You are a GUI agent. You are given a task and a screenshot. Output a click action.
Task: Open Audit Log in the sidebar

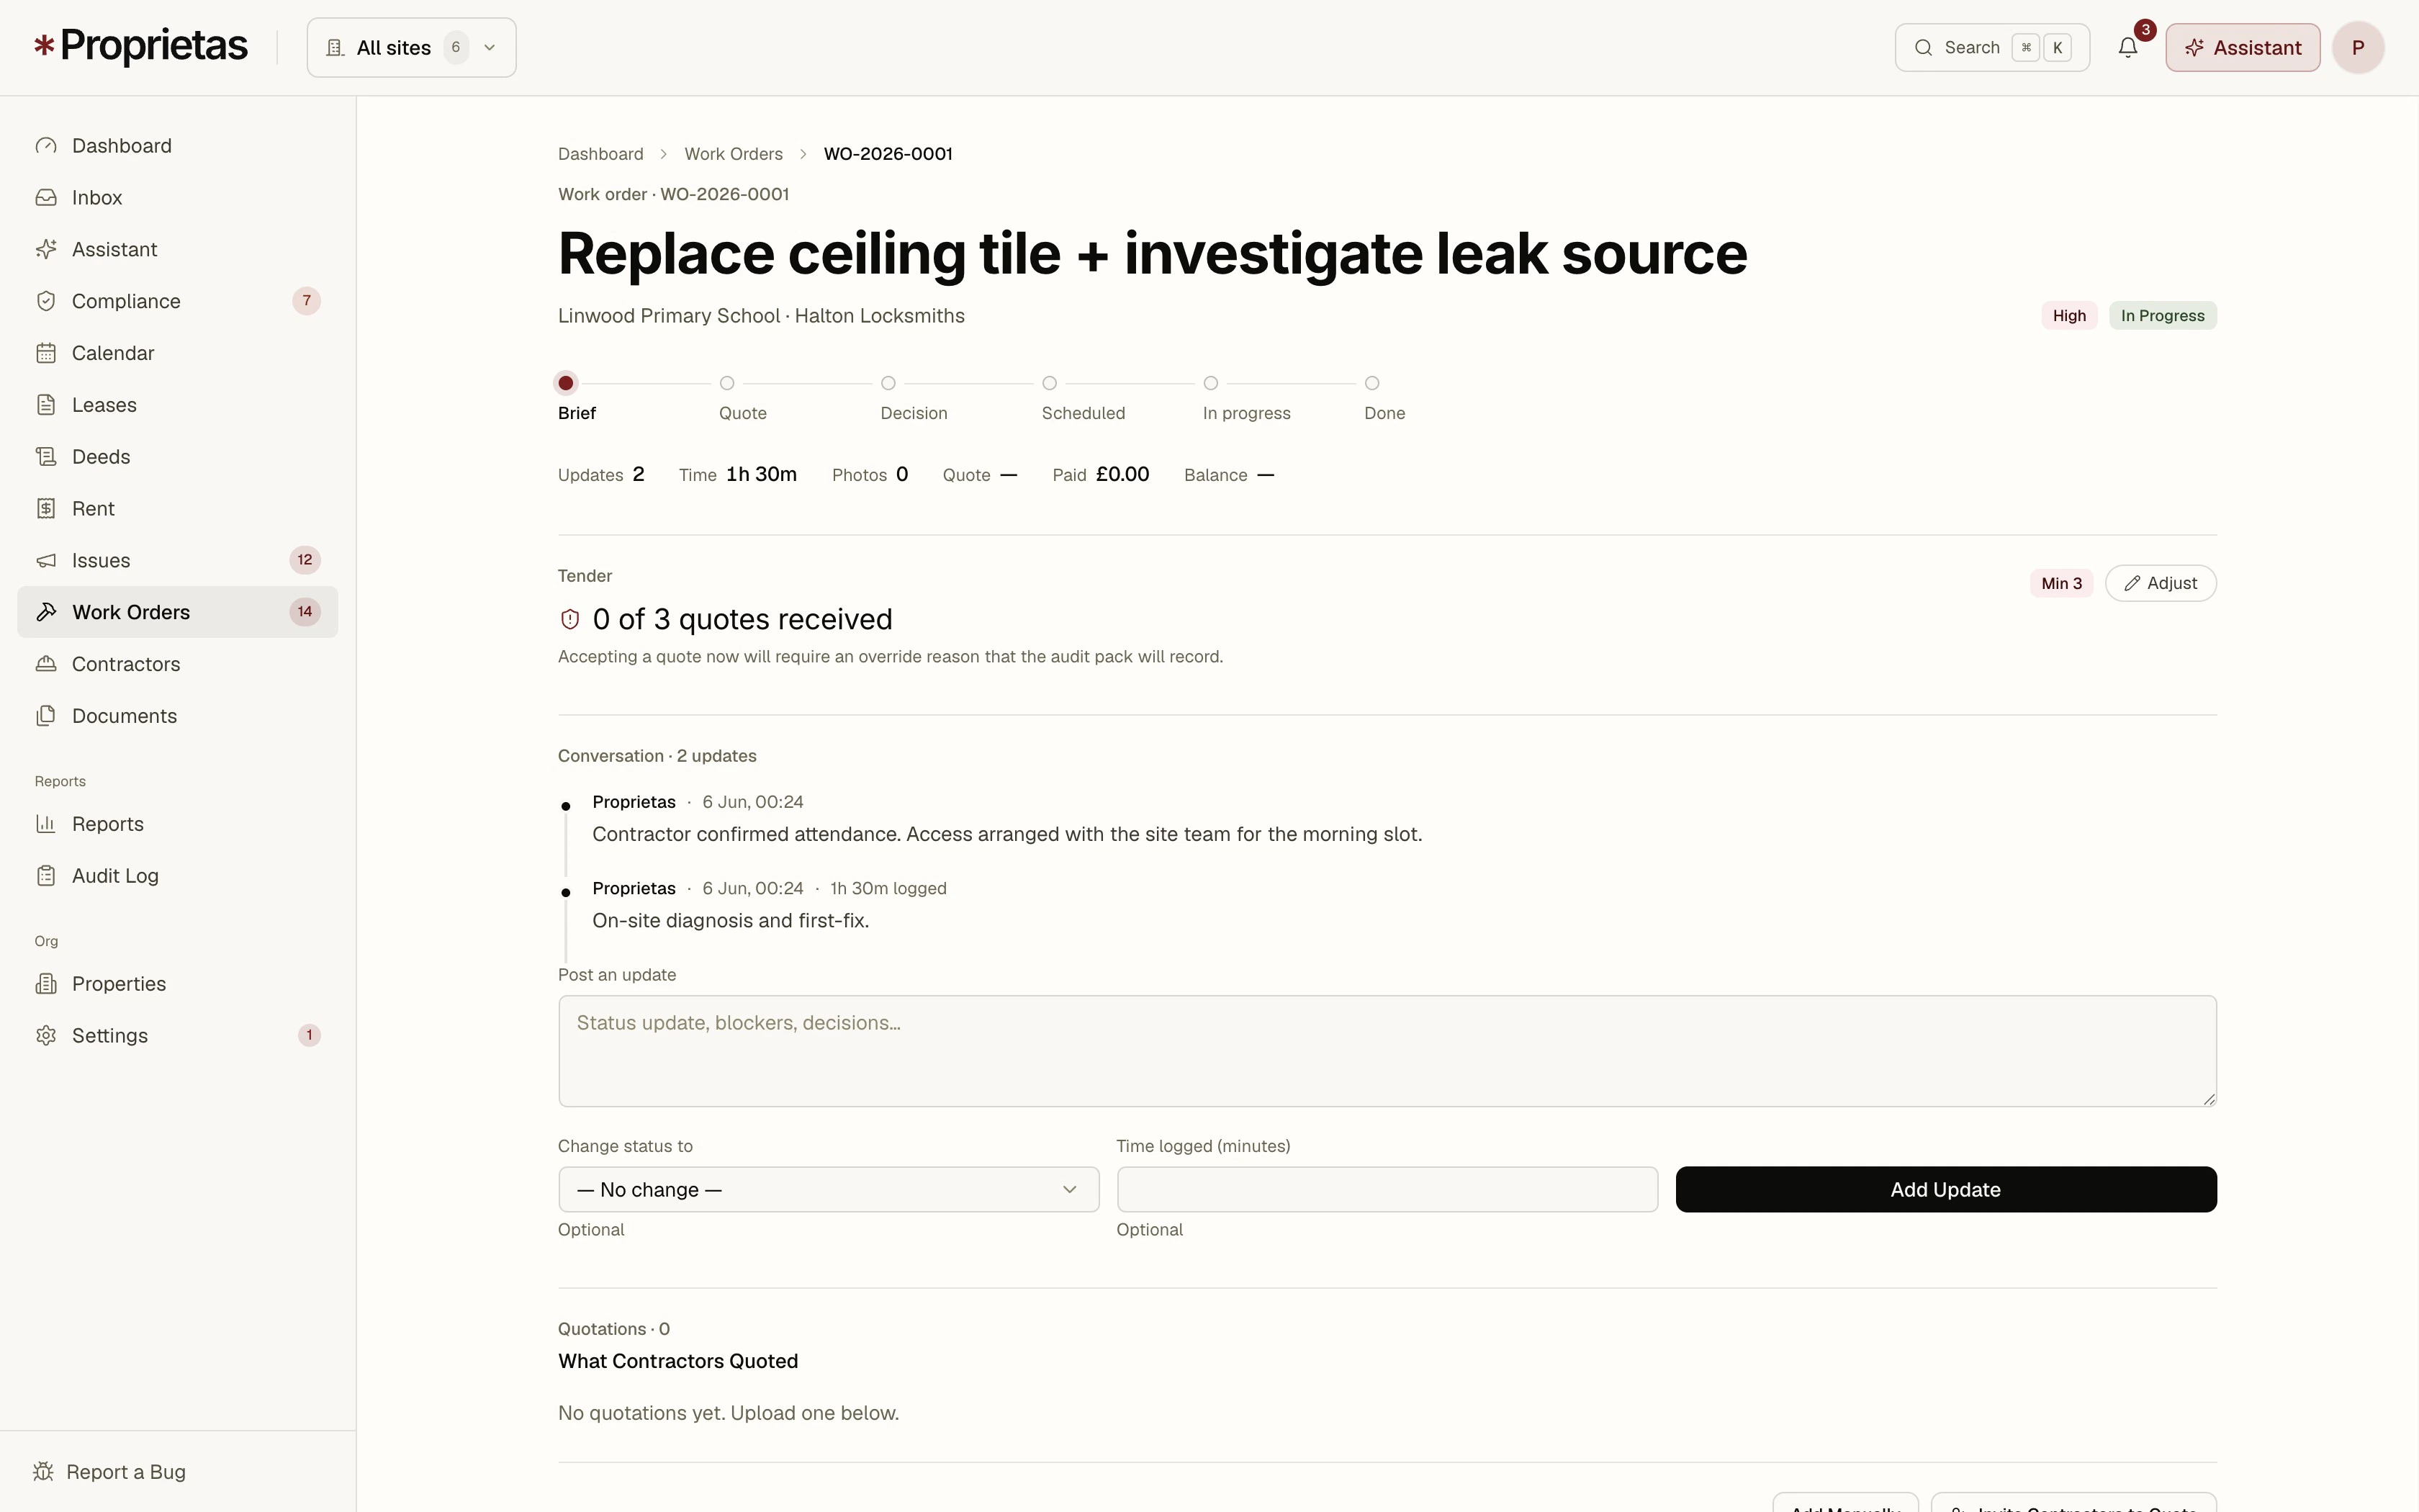(178, 876)
